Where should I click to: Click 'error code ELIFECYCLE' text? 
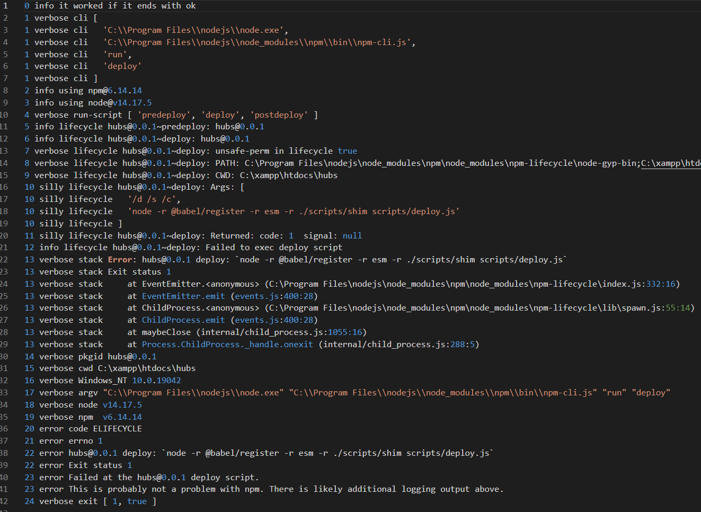(x=91, y=429)
